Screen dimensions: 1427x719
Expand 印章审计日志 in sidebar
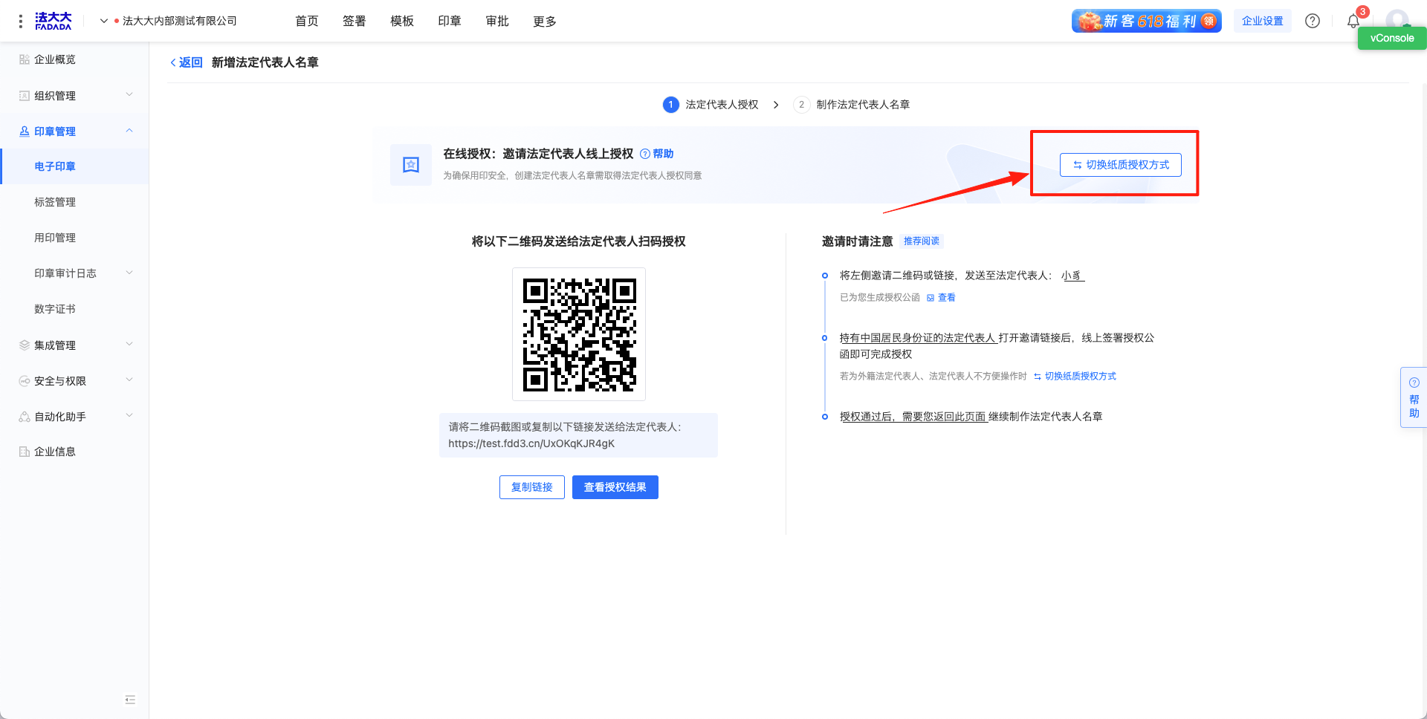[x=74, y=273]
